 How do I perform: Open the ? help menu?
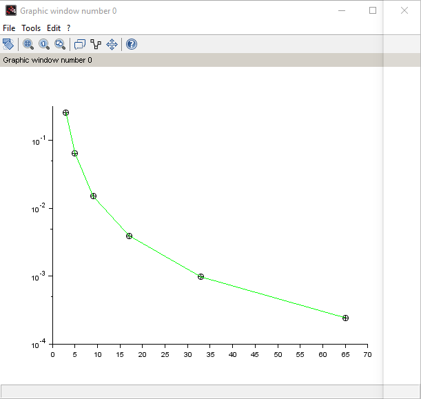coord(68,28)
